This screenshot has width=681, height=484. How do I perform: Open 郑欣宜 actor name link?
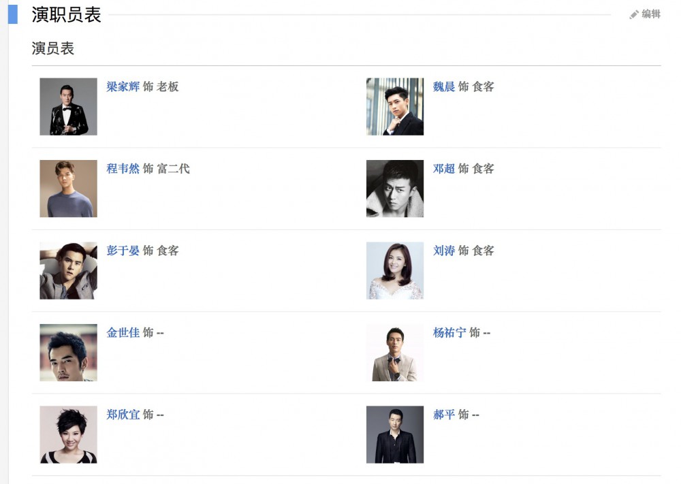click(x=123, y=415)
